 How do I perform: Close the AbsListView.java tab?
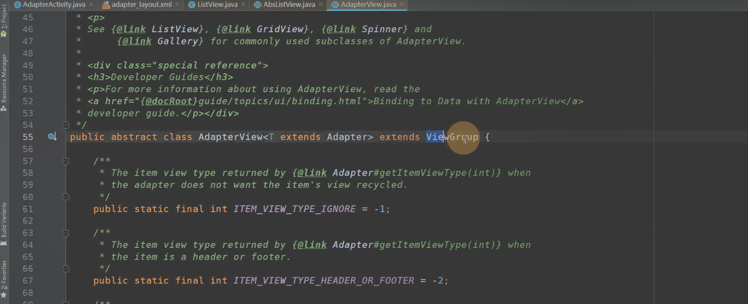tap(320, 5)
